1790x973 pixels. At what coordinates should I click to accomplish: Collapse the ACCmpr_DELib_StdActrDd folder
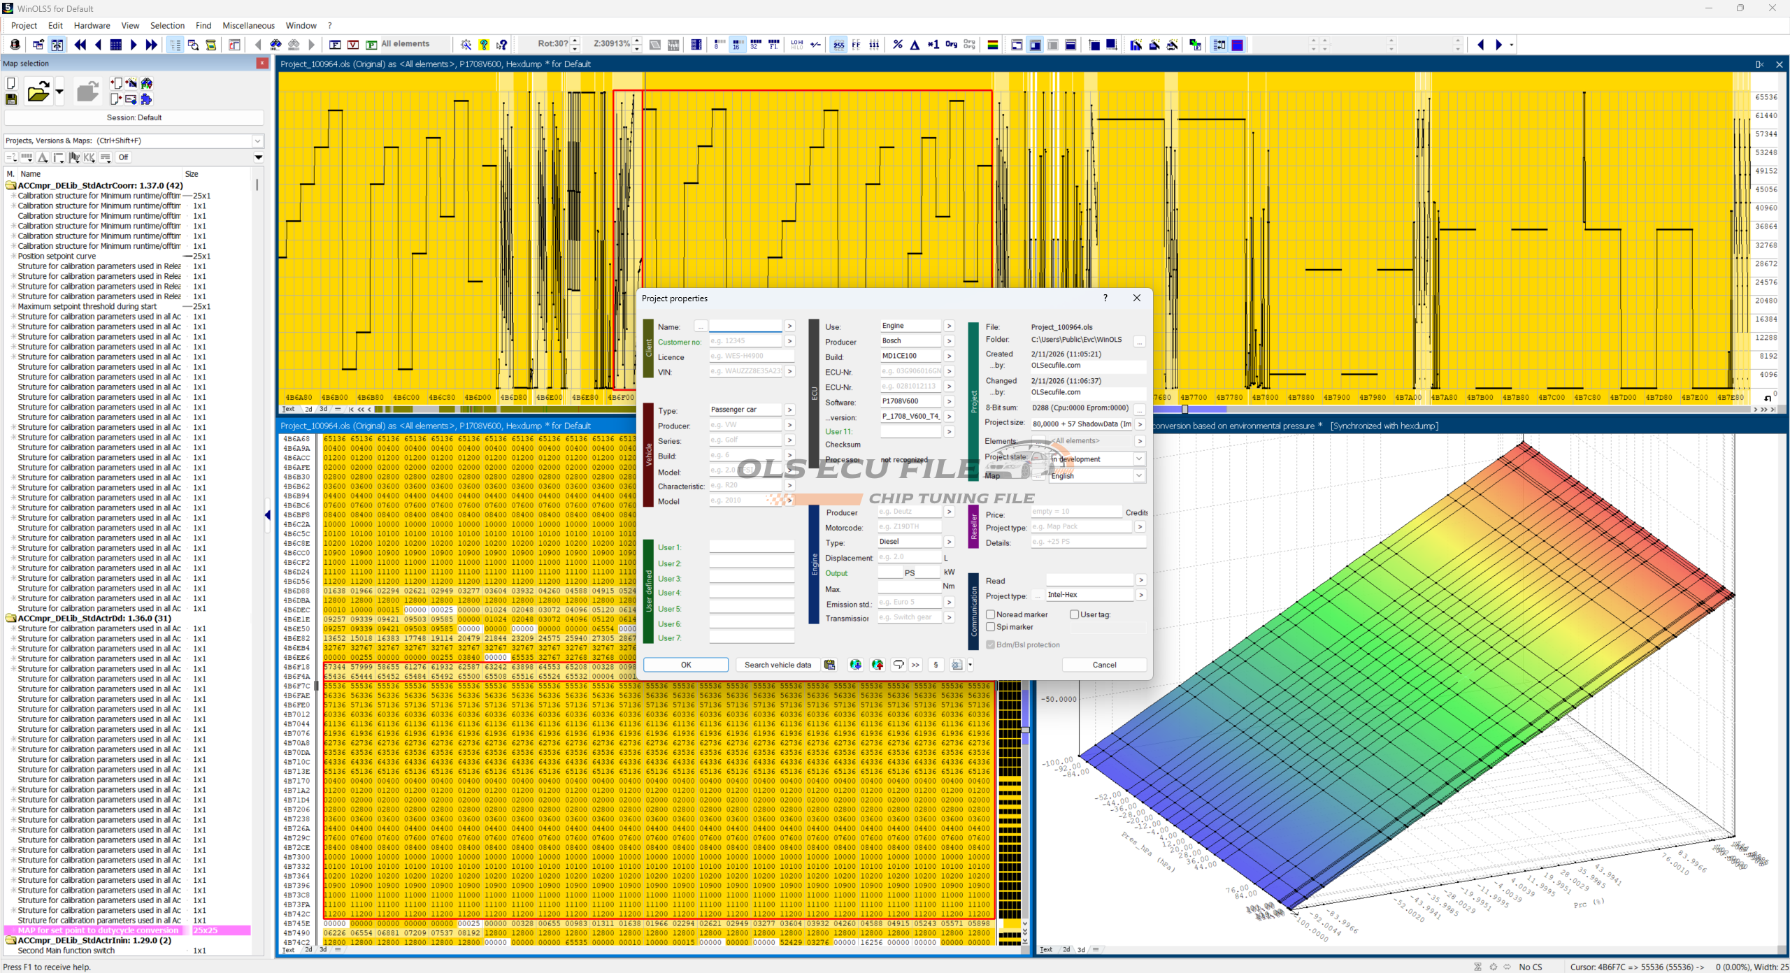click(x=10, y=619)
